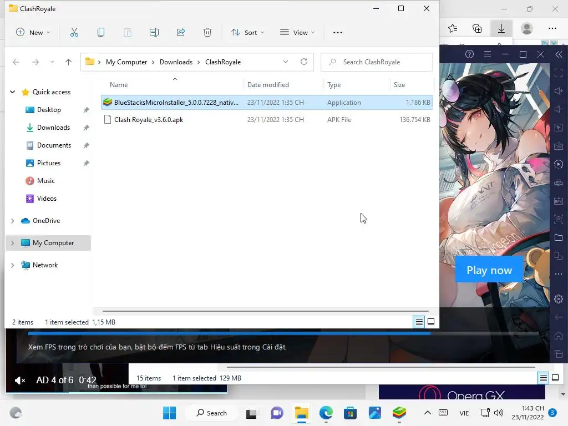Open Edge downloads icon
The height and width of the screenshot is (426, 568).
(x=501, y=28)
